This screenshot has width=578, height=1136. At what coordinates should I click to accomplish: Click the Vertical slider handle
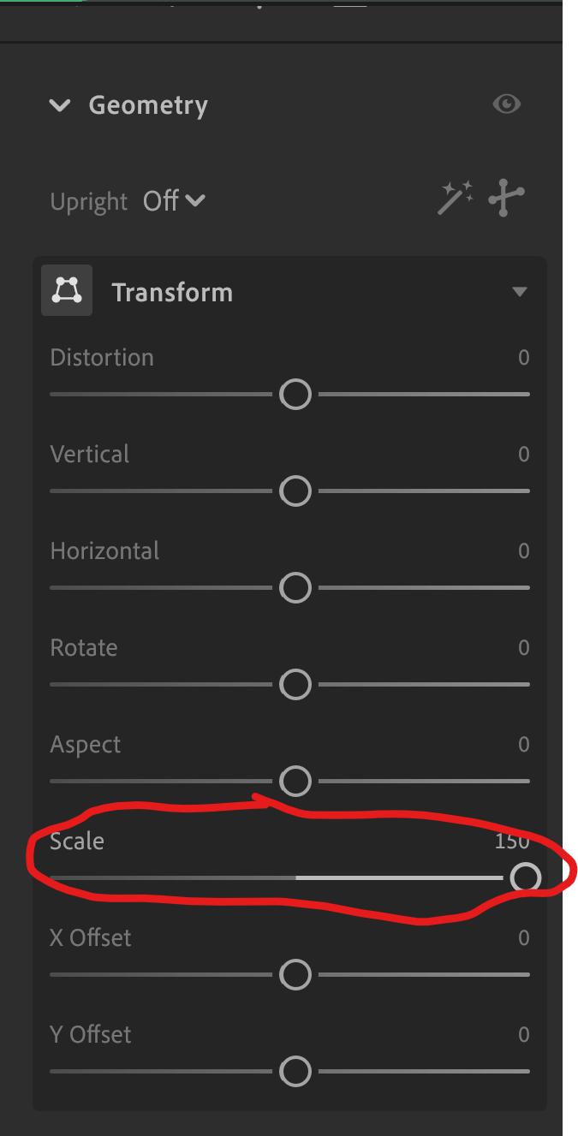pos(295,491)
